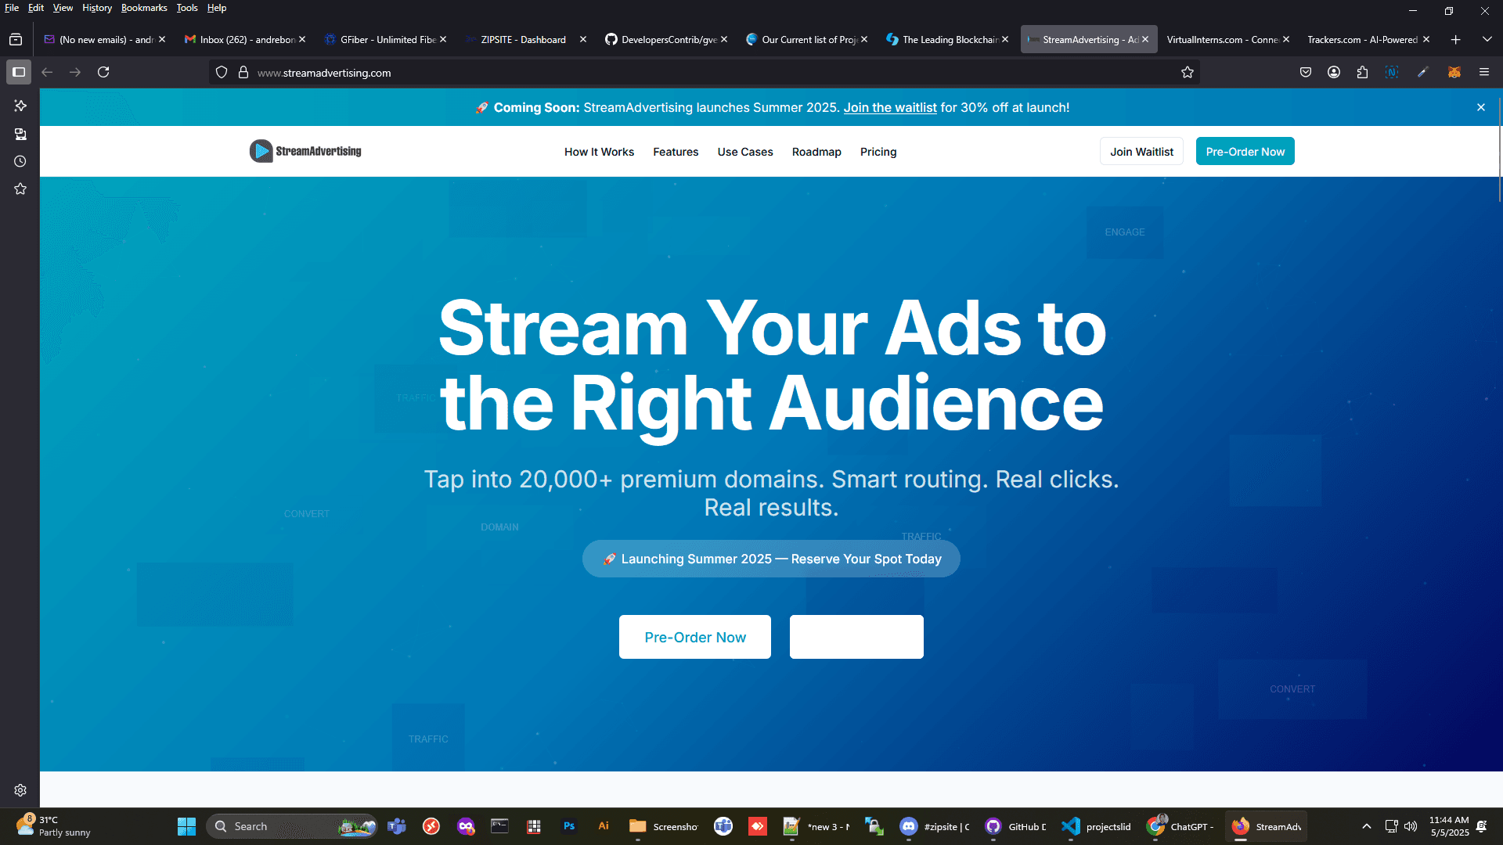Open a new browser tab
The width and height of the screenshot is (1503, 845).
click(x=1456, y=39)
